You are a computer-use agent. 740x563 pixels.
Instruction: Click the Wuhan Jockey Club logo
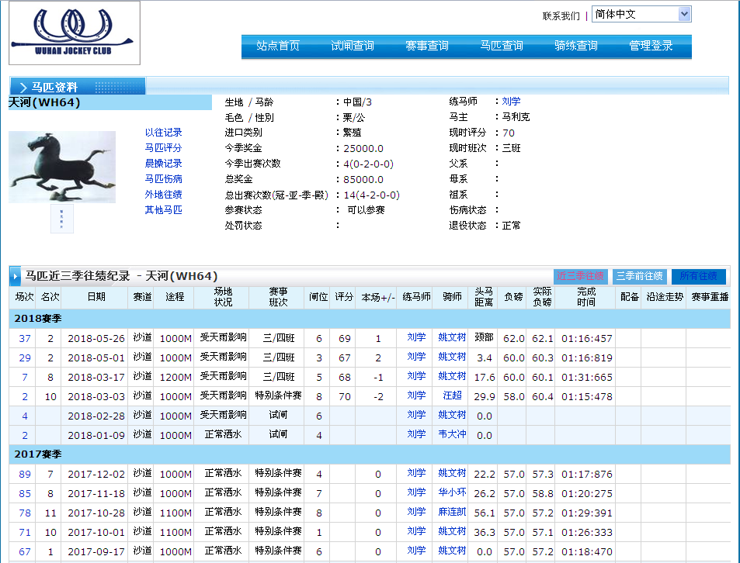pos(75,33)
